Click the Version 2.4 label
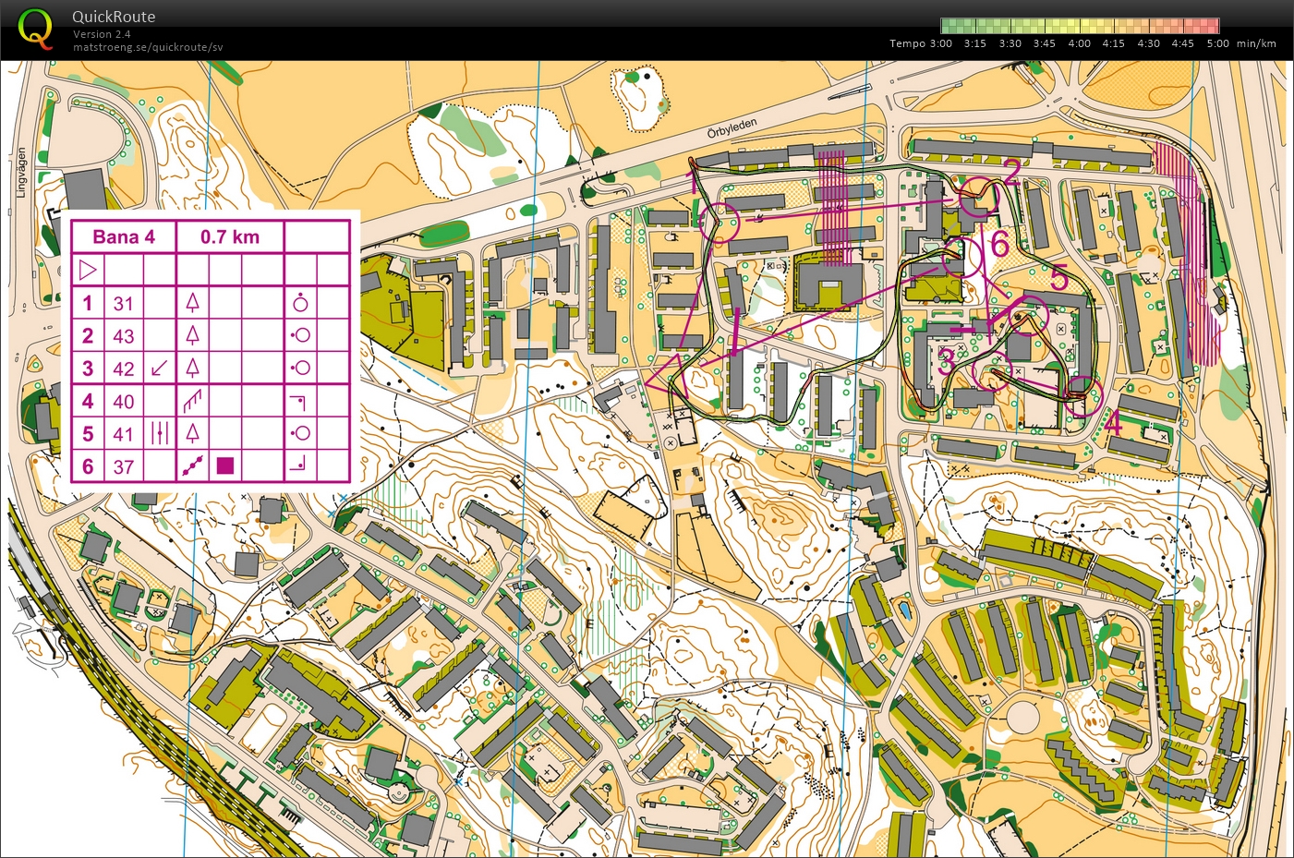 pyautogui.click(x=102, y=34)
